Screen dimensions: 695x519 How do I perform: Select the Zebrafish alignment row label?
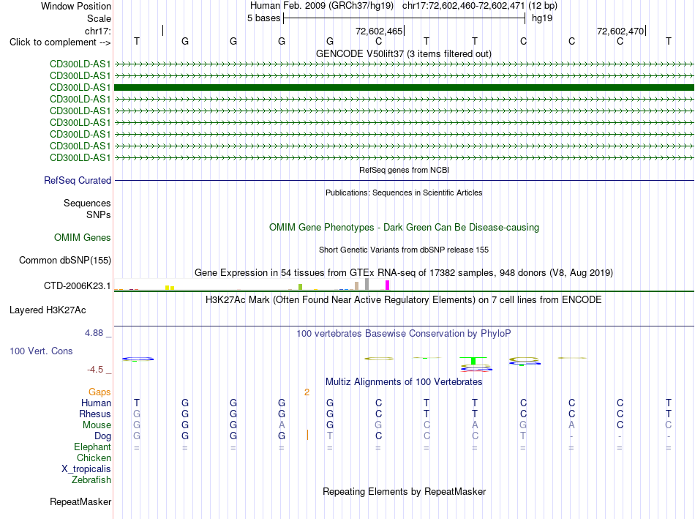pos(91,480)
